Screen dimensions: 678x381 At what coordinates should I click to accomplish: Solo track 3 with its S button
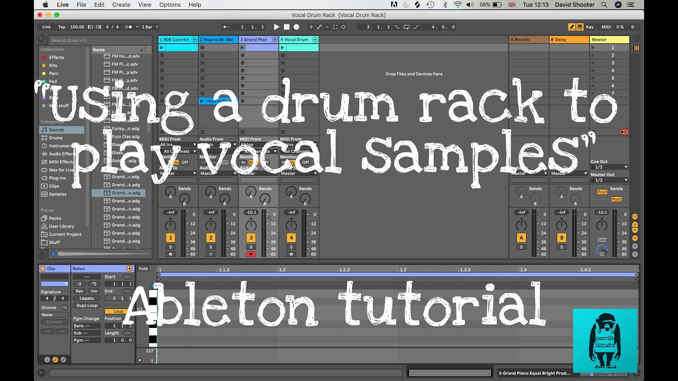(251, 247)
